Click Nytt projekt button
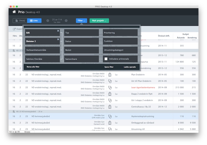Viewport: 207px width, 145px height. pyautogui.click(x=99, y=21)
